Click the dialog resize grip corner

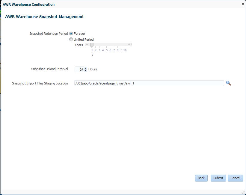pyautogui.click(x=243, y=192)
